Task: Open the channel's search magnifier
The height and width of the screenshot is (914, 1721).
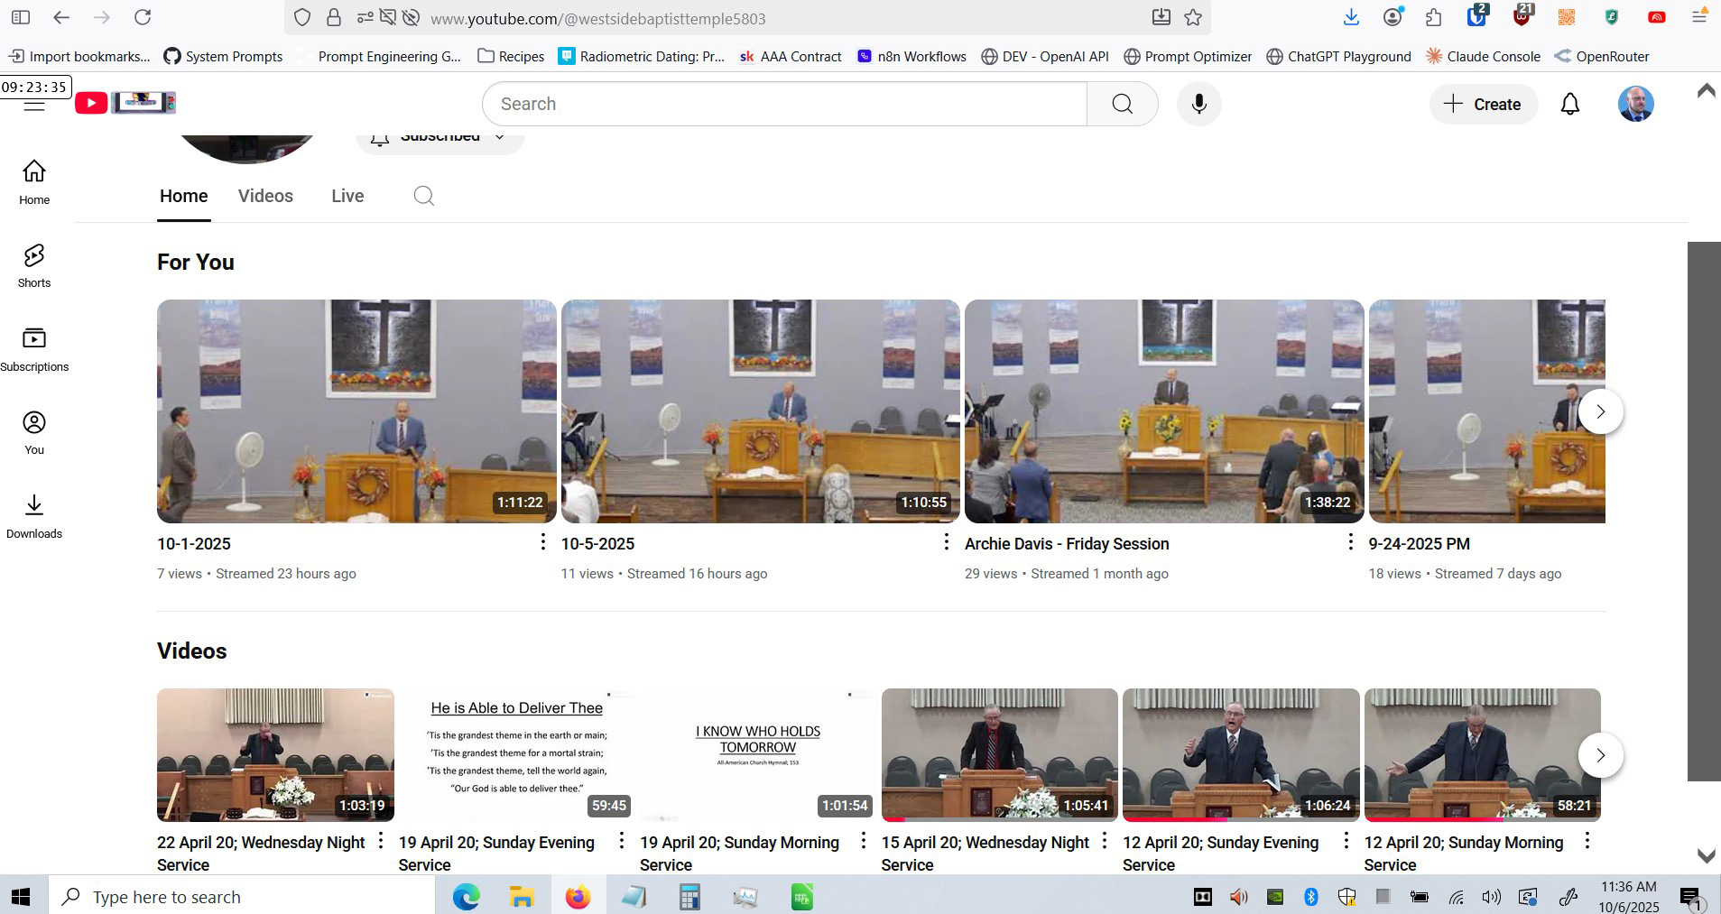Action: [x=422, y=196]
